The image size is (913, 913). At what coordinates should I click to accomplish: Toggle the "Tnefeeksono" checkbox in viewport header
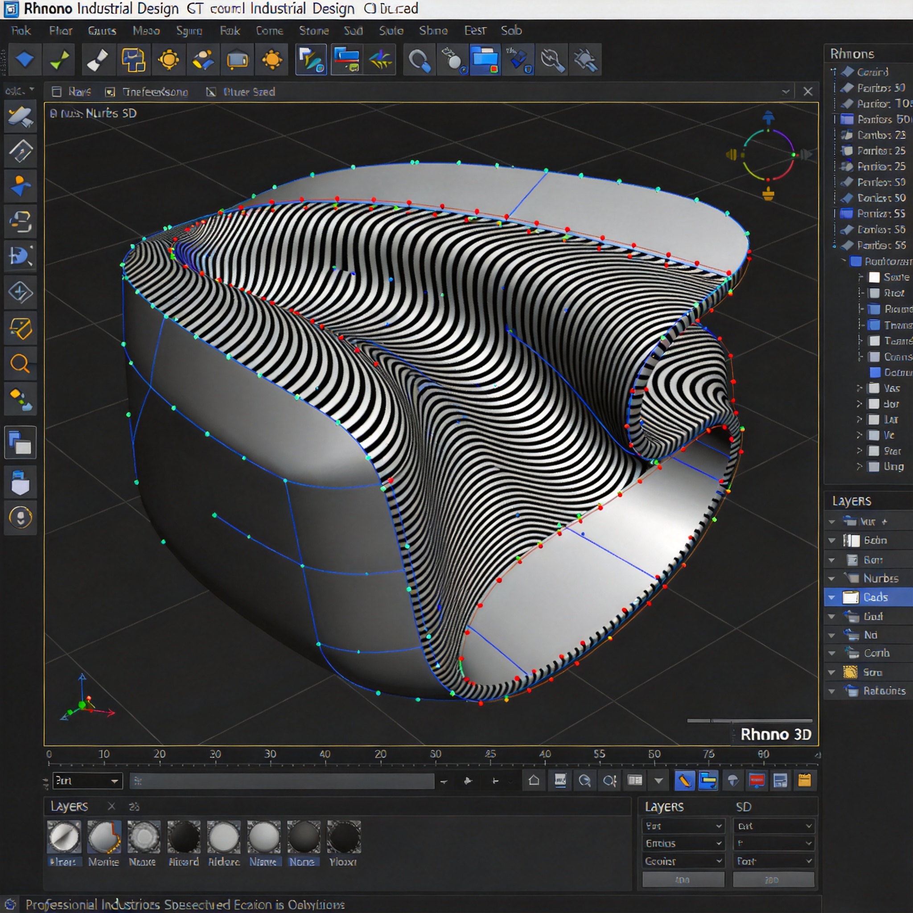(x=110, y=92)
